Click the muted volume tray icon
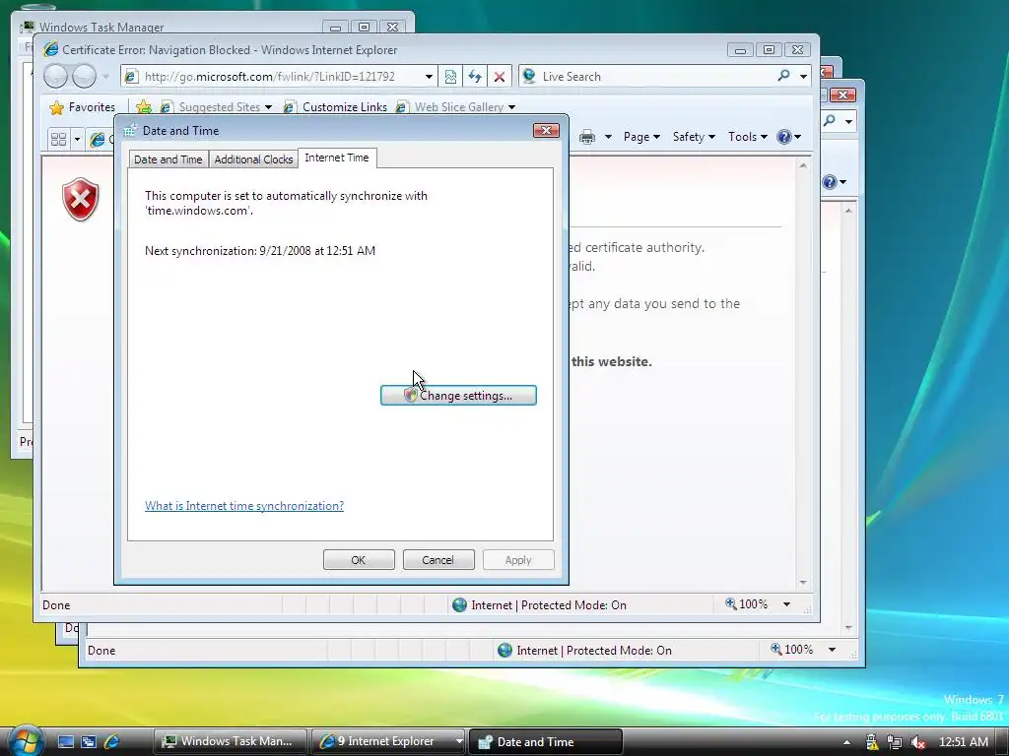Screen dimensions: 1009x756 pyautogui.click(x=917, y=742)
